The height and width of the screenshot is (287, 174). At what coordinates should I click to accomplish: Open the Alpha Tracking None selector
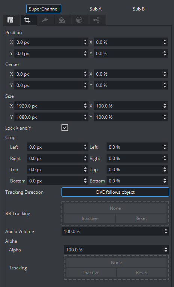coord(116,263)
